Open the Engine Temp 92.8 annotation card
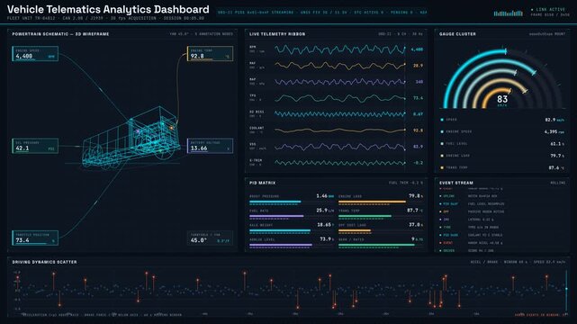The image size is (577, 324). (210, 54)
